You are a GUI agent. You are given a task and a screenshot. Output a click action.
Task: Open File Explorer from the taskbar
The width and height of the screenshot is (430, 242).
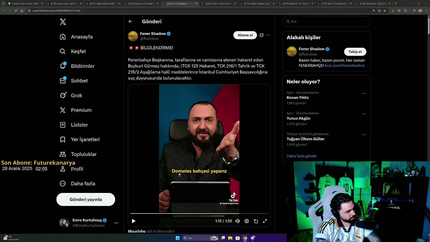click(230, 238)
